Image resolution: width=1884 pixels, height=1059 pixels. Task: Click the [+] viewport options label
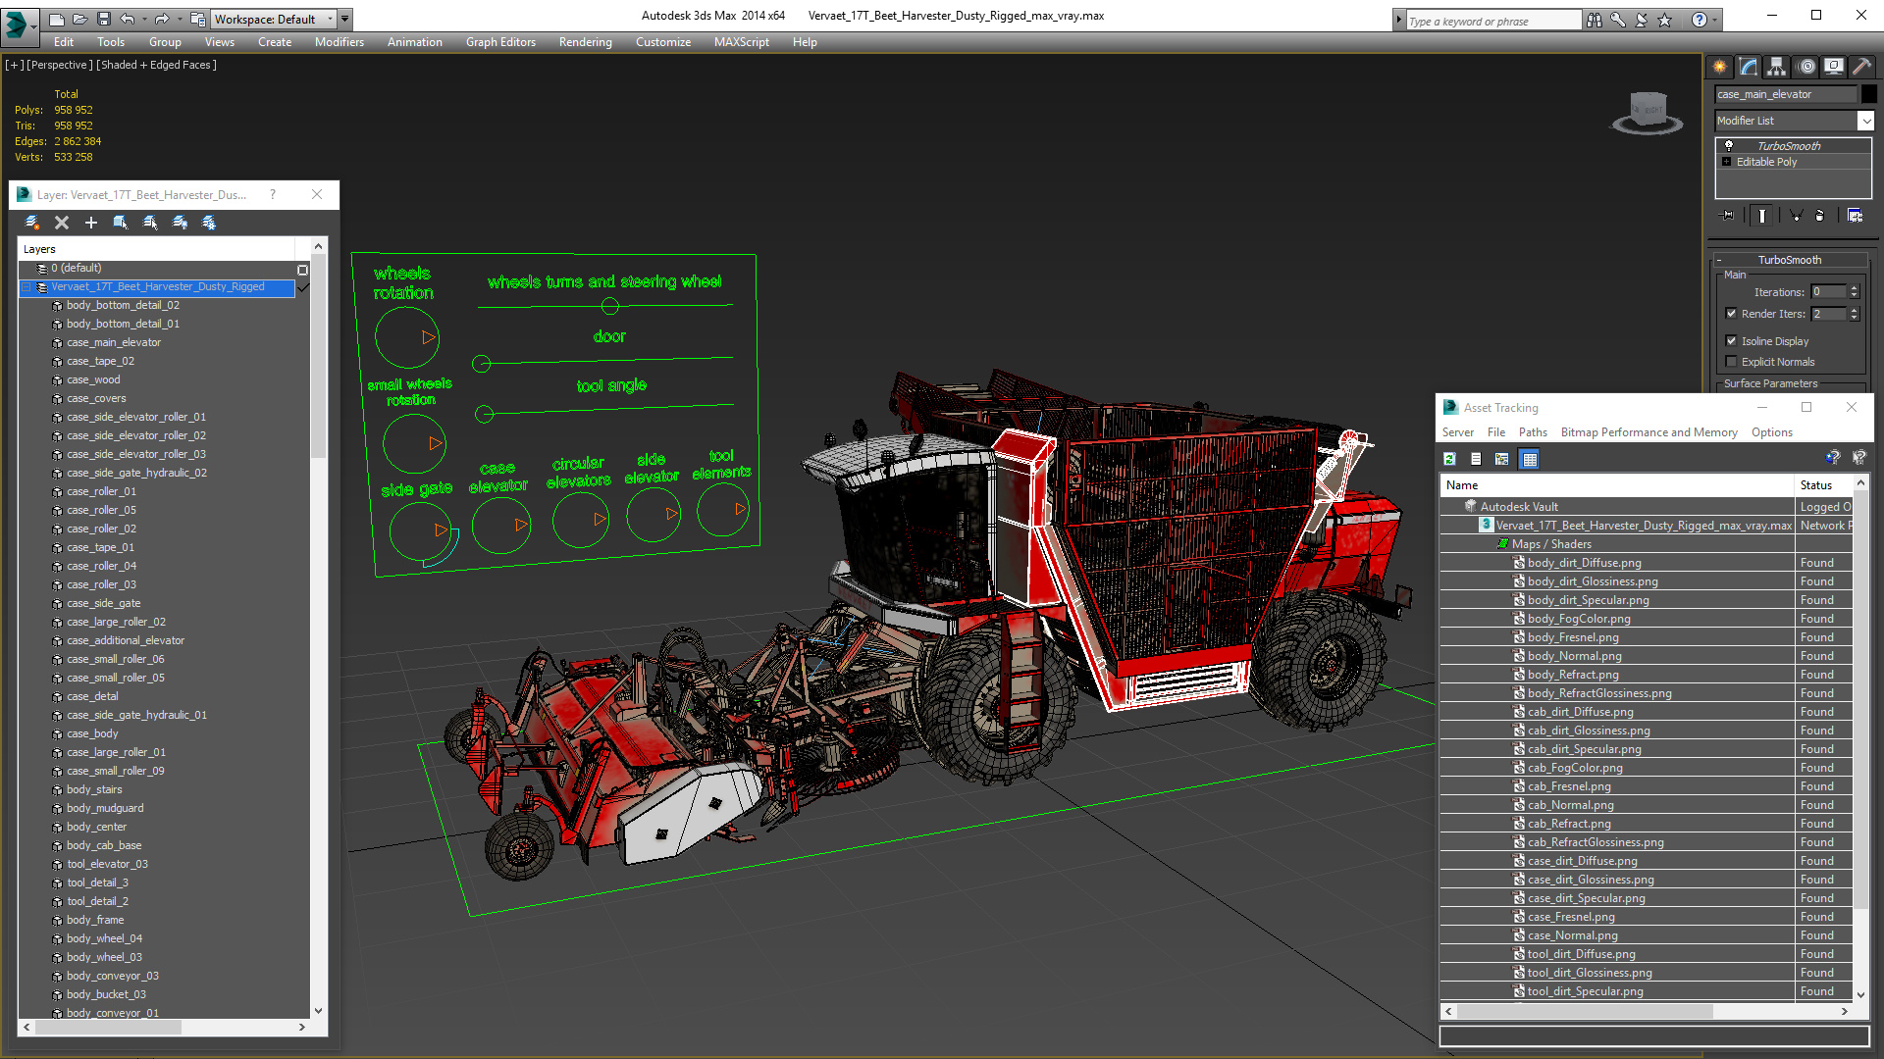(14, 65)
